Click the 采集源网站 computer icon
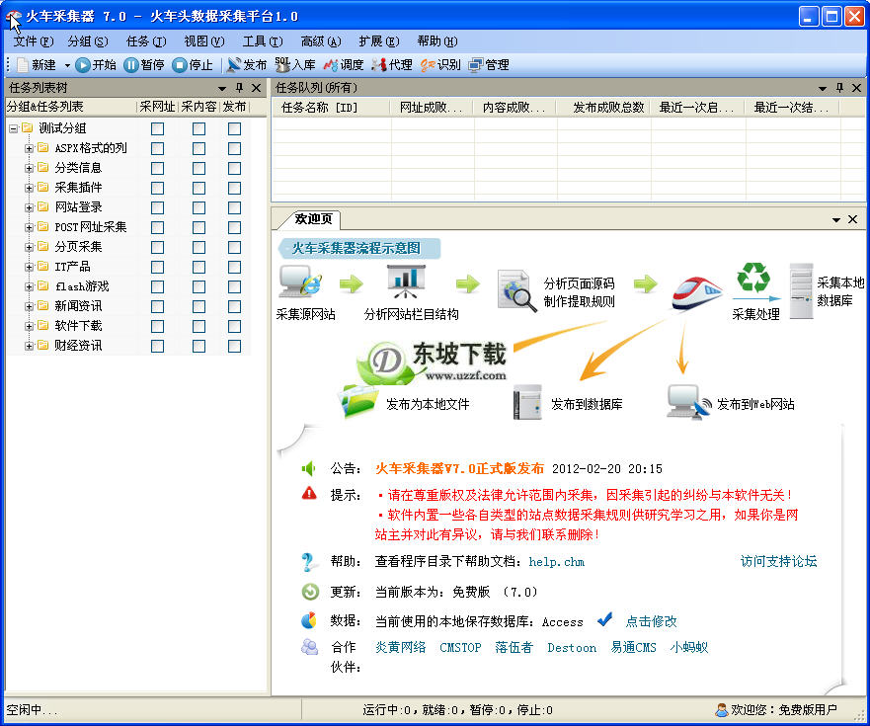 coord(299,282)
